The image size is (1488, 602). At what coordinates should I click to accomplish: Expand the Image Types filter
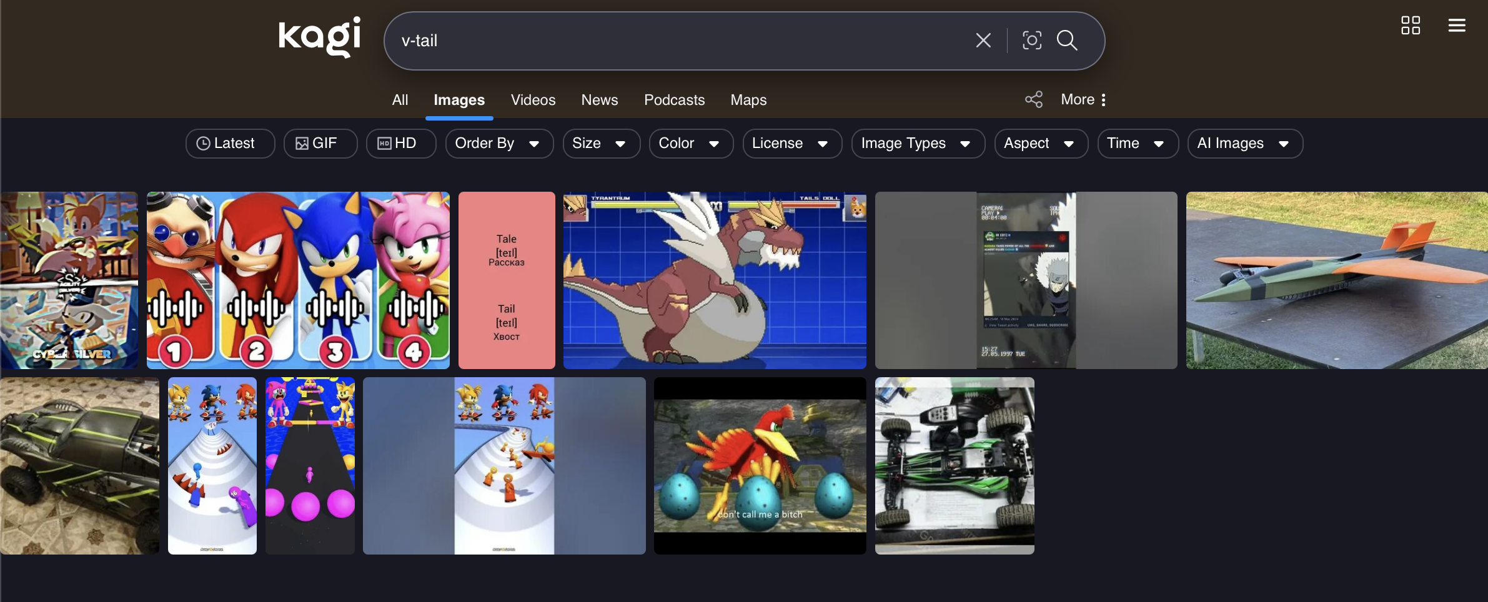pos(916,143)
